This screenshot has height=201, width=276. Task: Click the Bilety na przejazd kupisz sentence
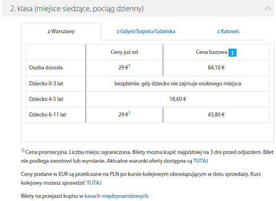(85, 196)
